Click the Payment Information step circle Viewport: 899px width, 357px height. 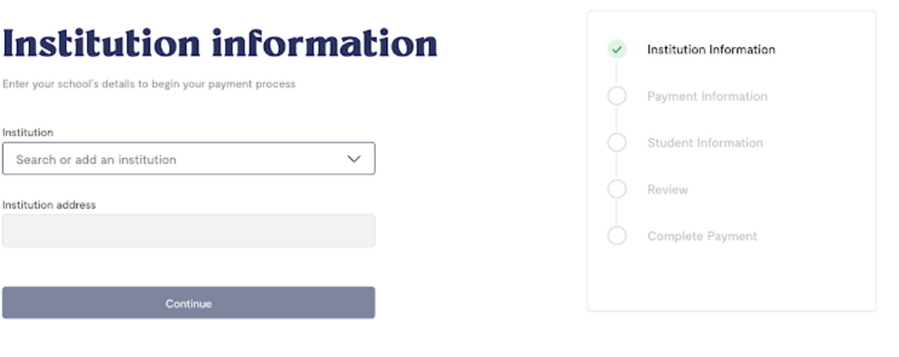617,96
